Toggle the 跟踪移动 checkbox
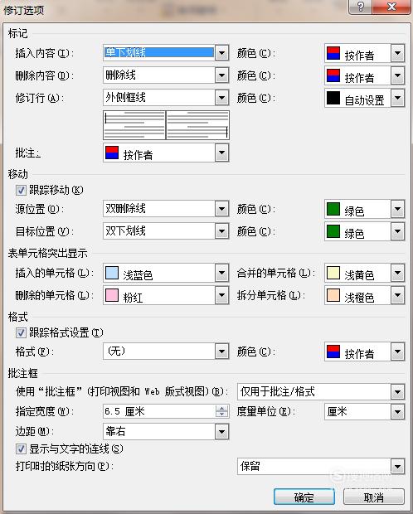The width and height of the screenshot is (413, 514). pos(21,190)
